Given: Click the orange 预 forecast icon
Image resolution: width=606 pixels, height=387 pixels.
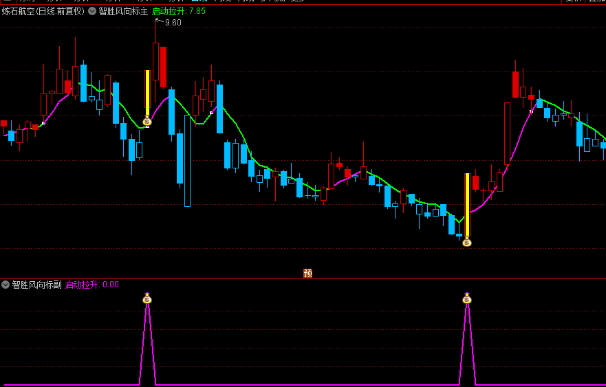Looking at the screenshot, I should [307, 273].
